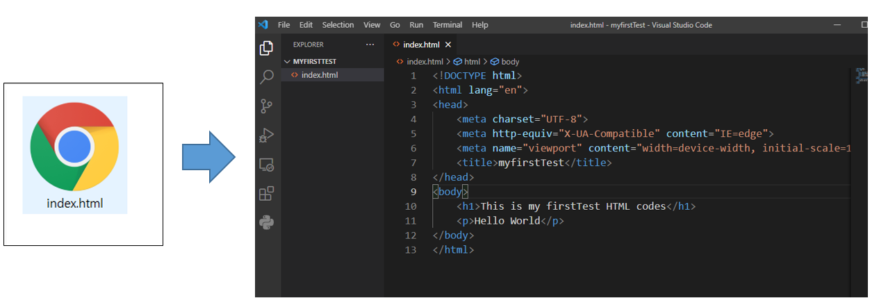Click the meta name="viewport" line
879x305 pixels.
653,148
